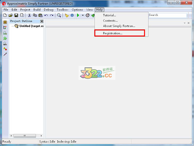Cut selection with the scissors icon
The height and width of the screenshot is (146, 194).
pos(29,15)
